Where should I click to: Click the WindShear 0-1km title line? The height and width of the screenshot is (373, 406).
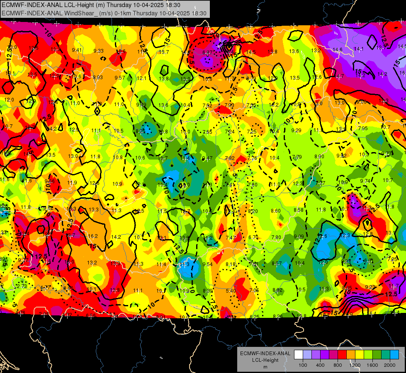[104, 13]
